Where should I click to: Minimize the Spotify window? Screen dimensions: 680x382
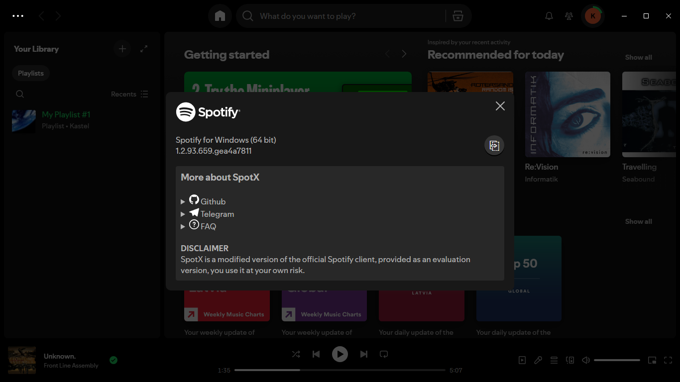(624, 16)
